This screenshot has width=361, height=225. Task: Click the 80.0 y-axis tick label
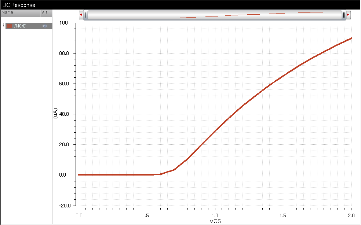pyautogui.click(x=64, y=53)
